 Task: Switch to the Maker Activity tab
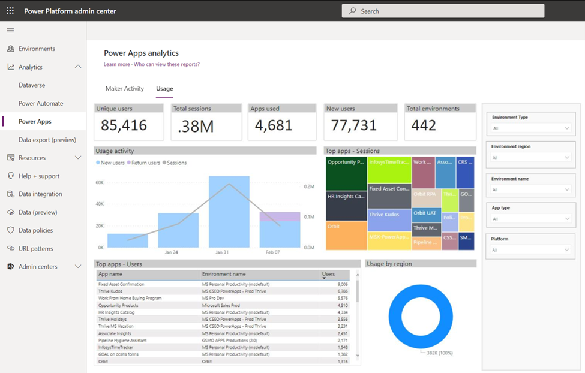(124, 88)
